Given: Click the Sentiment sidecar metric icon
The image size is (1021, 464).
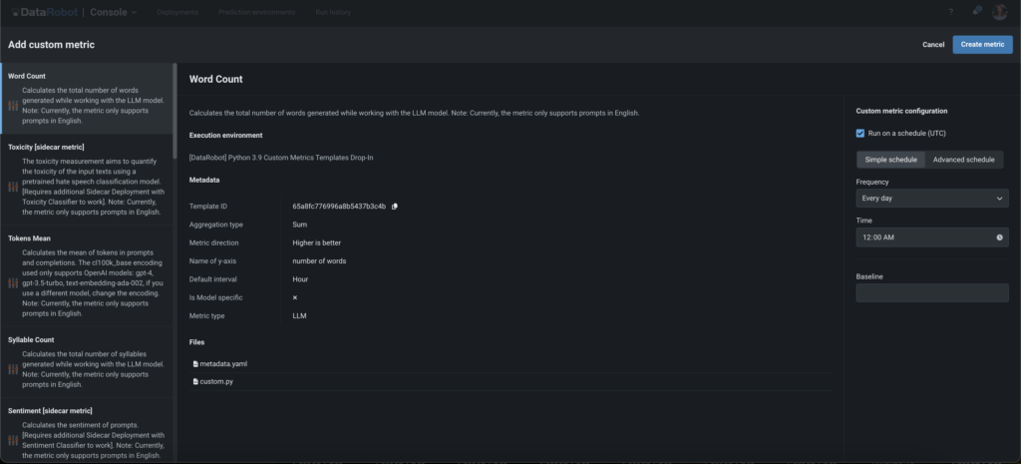Looking at the screenshot, I should 13,440.
